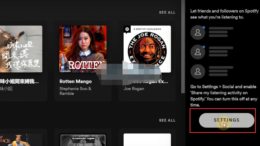The height and width of the screenshot is (146, 260).
Task: Click blue dot on first friend avatar
Action: pyautogui.click(x=203, y=27)
